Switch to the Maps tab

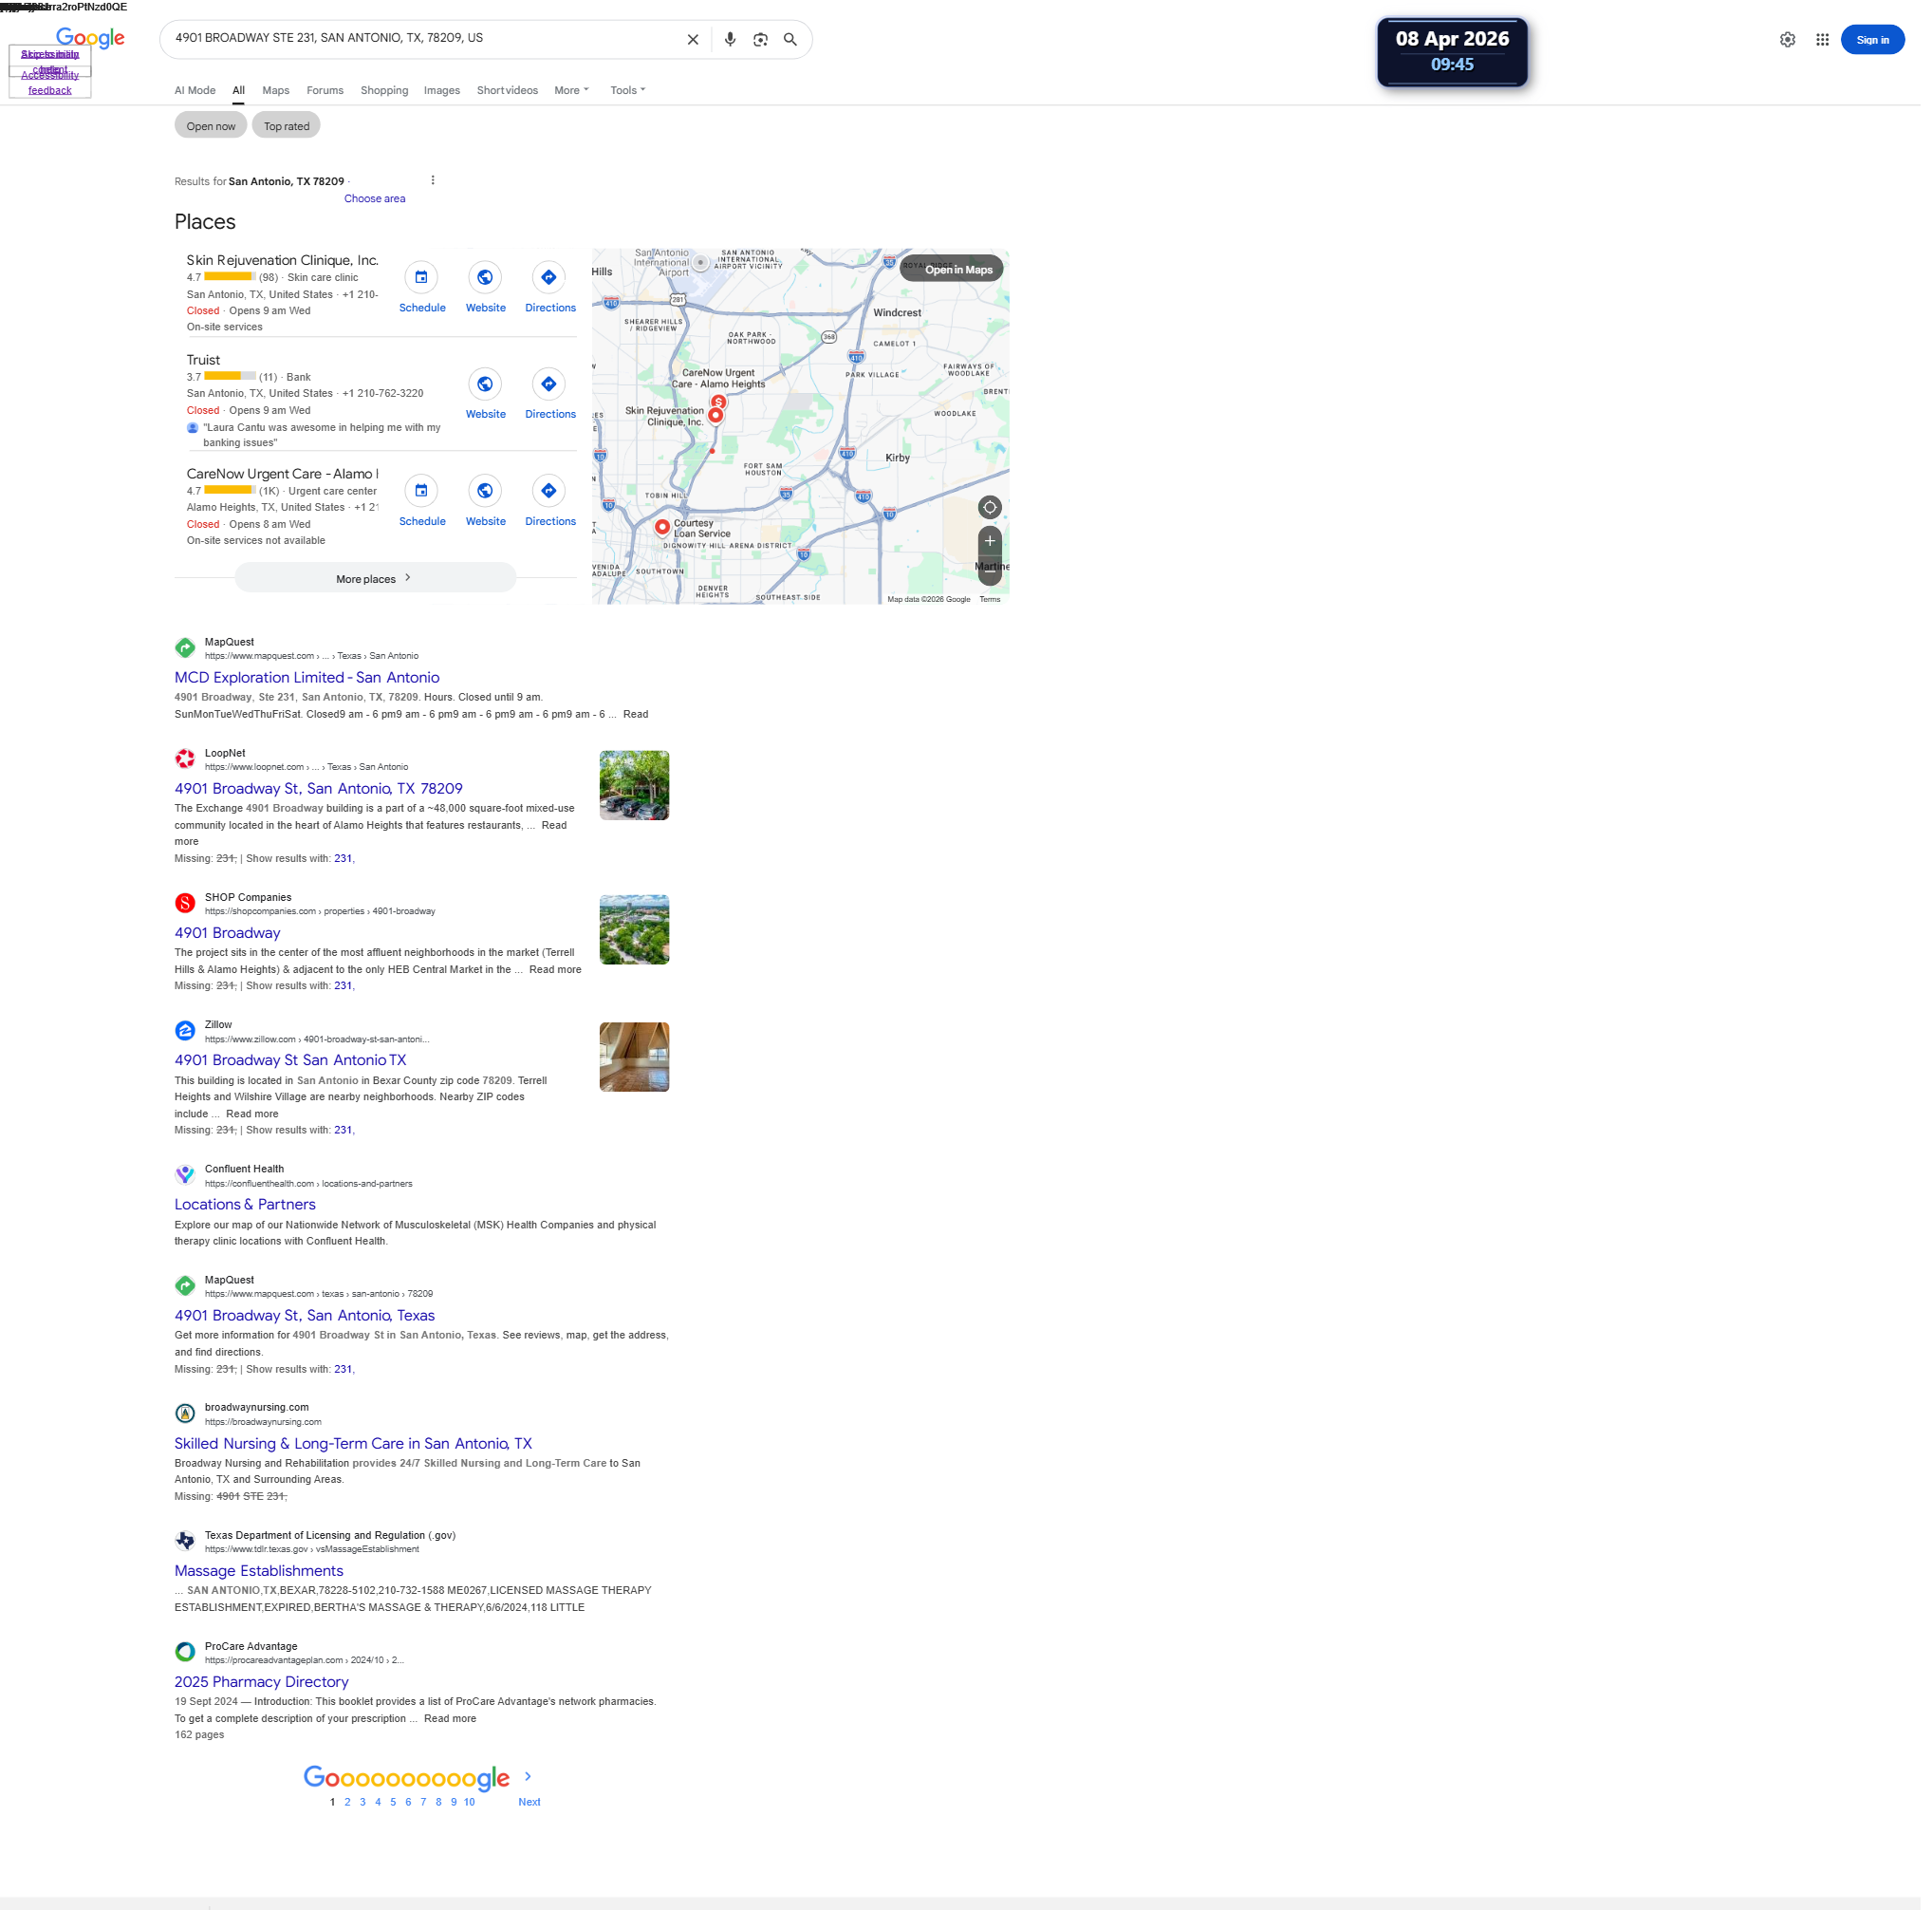point(277,91)
